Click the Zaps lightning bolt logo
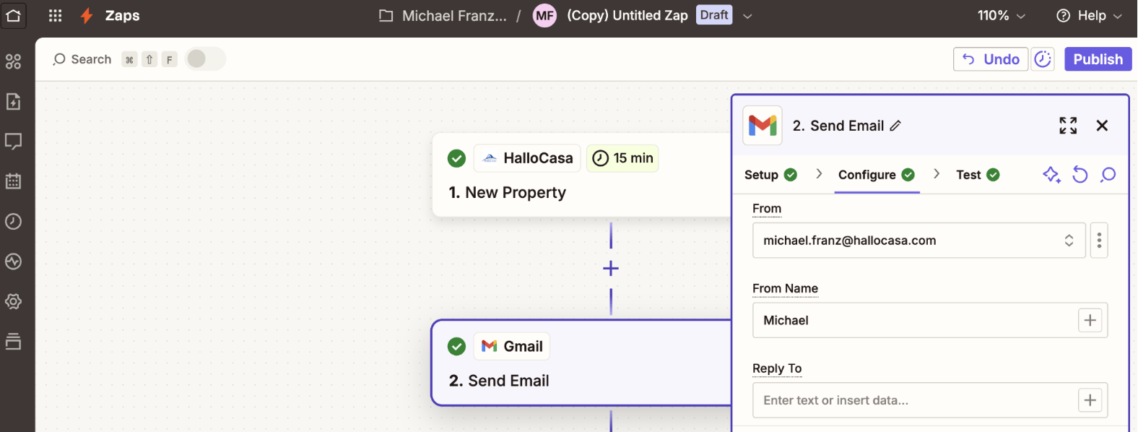Image resolution: width=1138 pixels, height=432 pixels. coord(87,15)
